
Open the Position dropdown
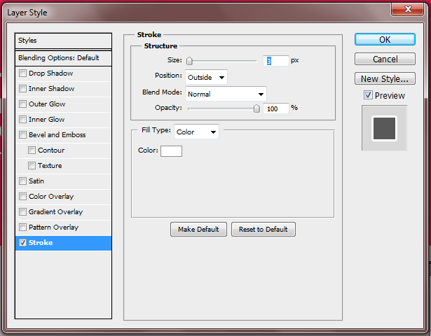coord(206,77)
